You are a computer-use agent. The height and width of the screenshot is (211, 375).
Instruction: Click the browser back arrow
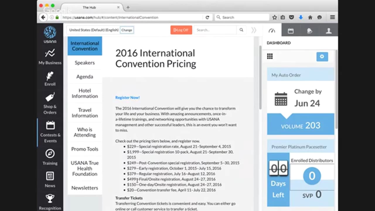[43, 17]
